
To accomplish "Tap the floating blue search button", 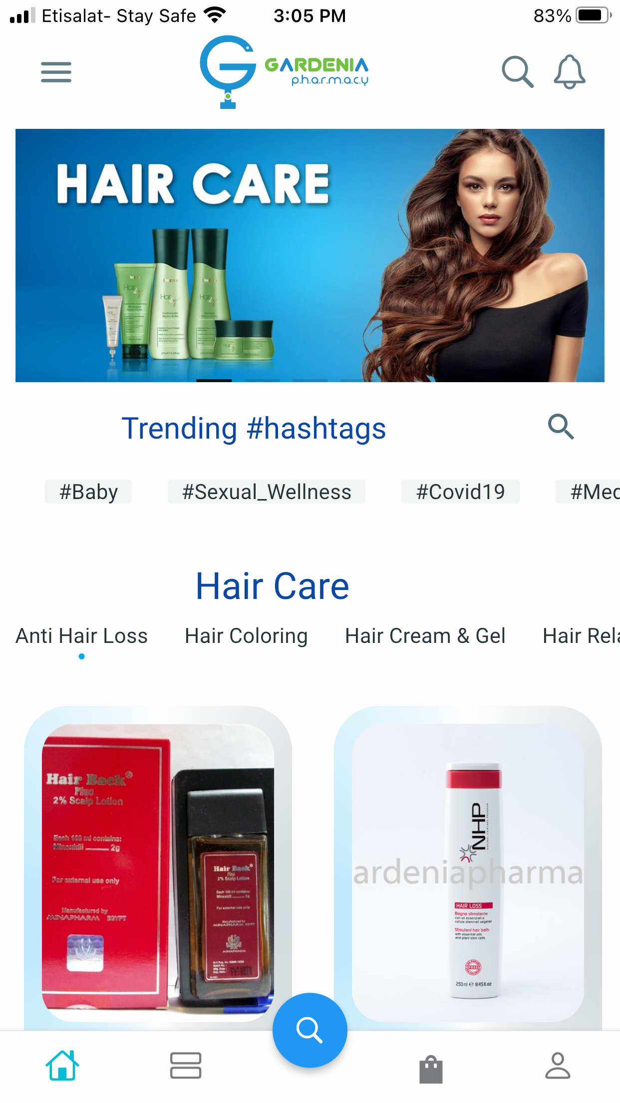I will coord(310,1030).
